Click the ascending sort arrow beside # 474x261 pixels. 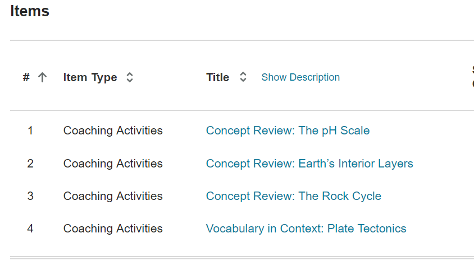(x=42, y=77)
